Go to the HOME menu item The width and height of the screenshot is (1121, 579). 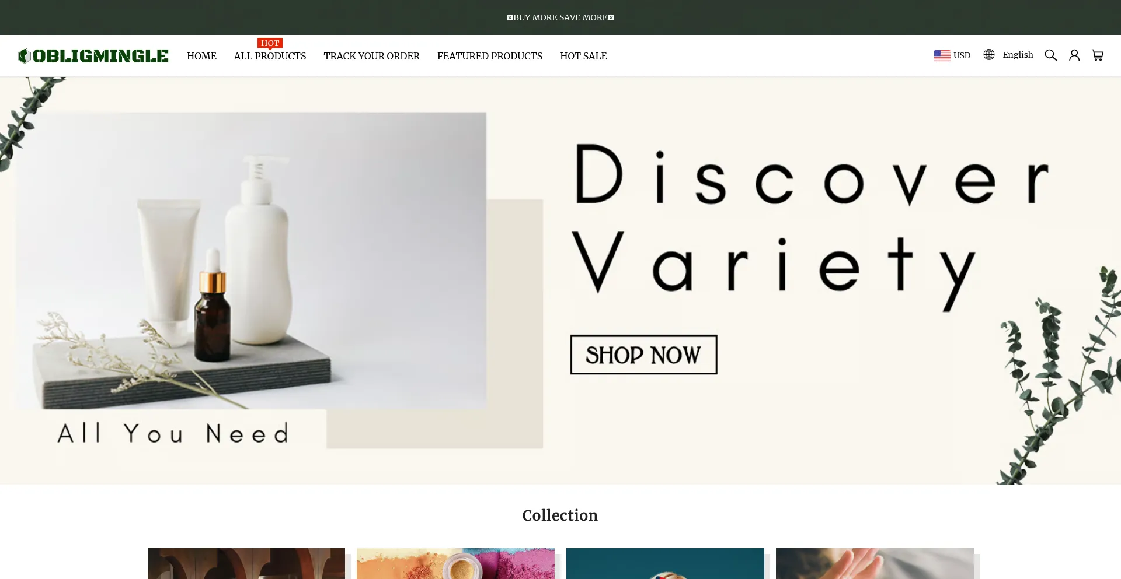click(x=201, y=56)
